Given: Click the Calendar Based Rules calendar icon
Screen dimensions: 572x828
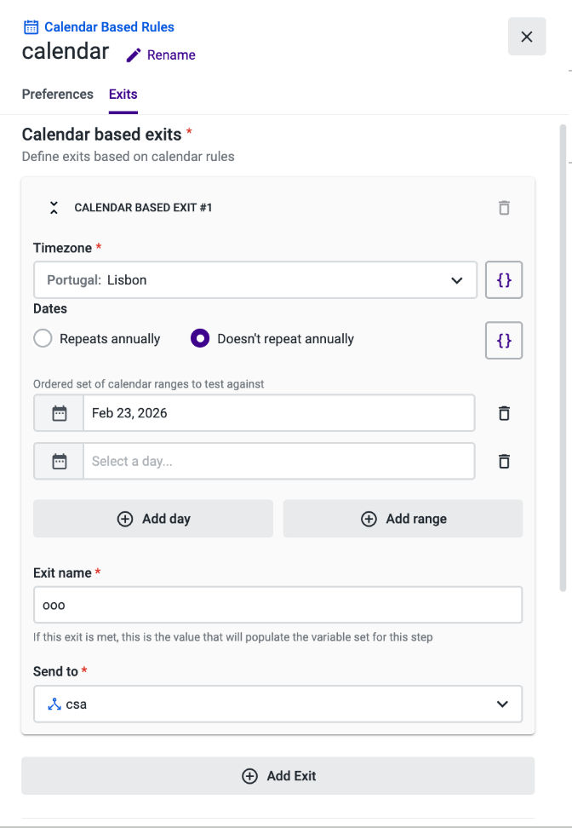Looking at the screenshot, I should (31, 27).
